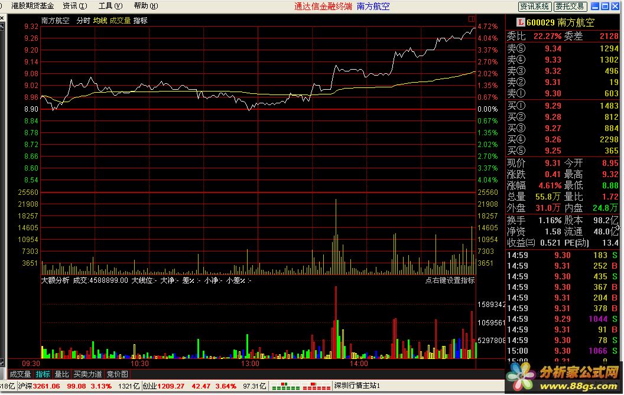Click the 买① row at 9.29
Viewport: 624px width, 395px height.
click(563, 106)
